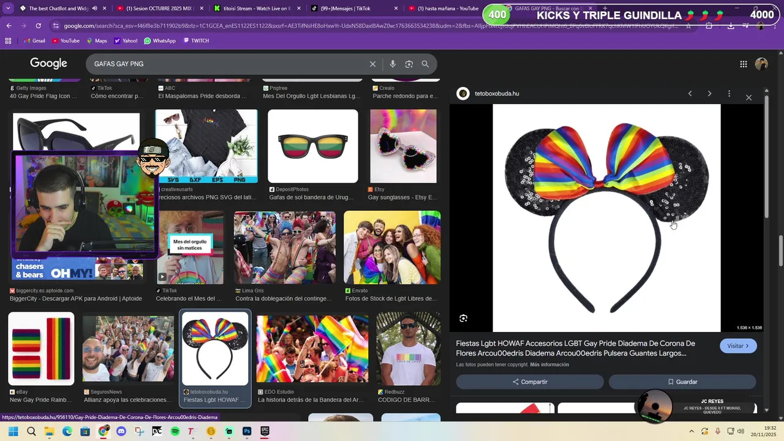This screenshot has width=784, height=441.
Task: Open Epic Games Launcher from the taskbar
Action: (265, 431)
